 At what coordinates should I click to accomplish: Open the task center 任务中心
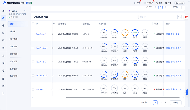tap(149, 3)
